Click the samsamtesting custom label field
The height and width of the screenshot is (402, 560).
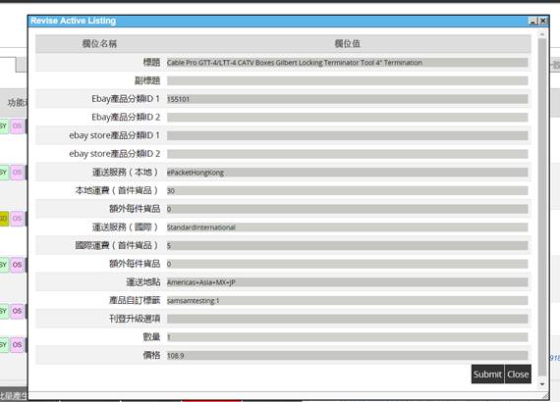[x=347, y=300]
